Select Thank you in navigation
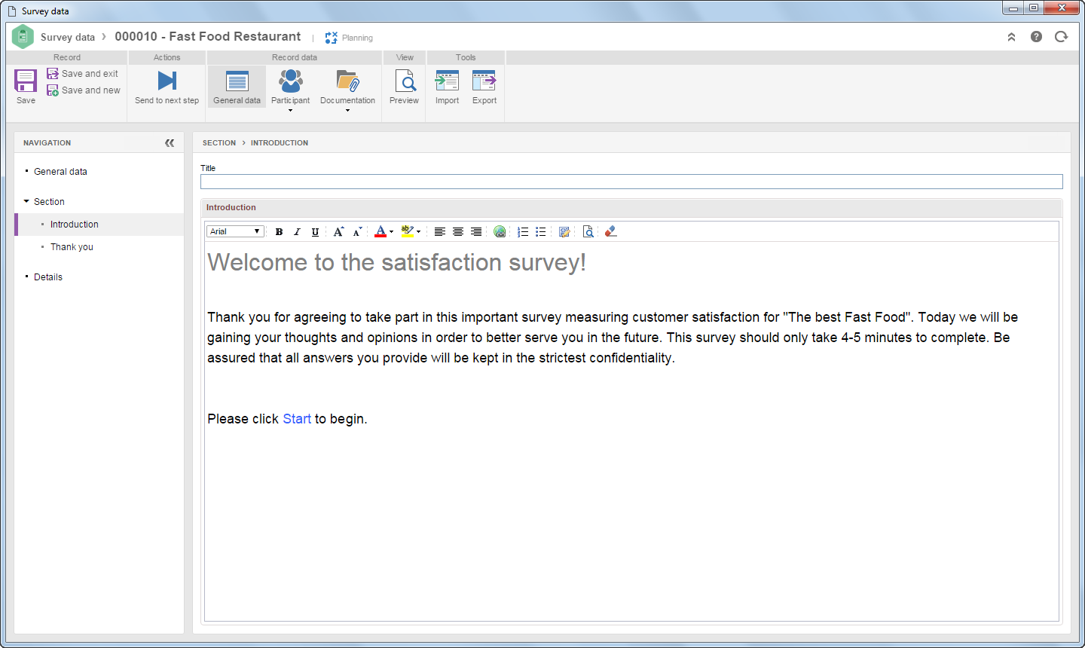1085x648 pixels. 72,246
